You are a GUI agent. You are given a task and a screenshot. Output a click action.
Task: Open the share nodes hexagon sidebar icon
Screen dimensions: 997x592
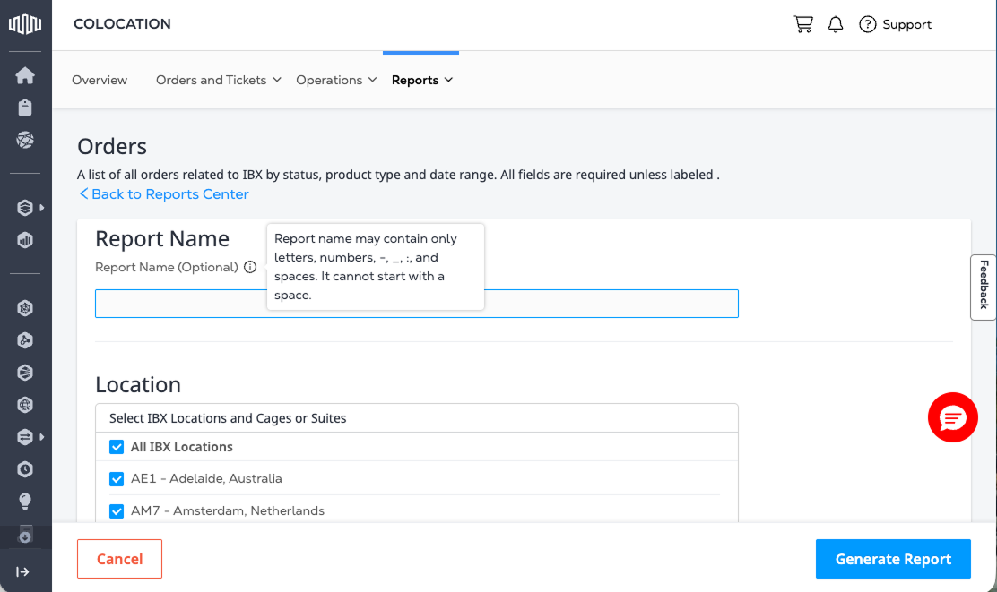click(25, 340)
